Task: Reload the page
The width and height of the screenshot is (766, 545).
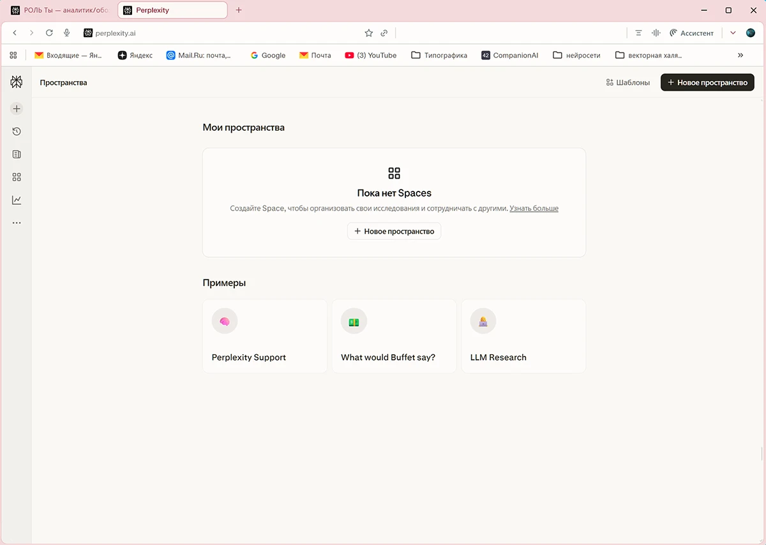Action: point(49,33)
